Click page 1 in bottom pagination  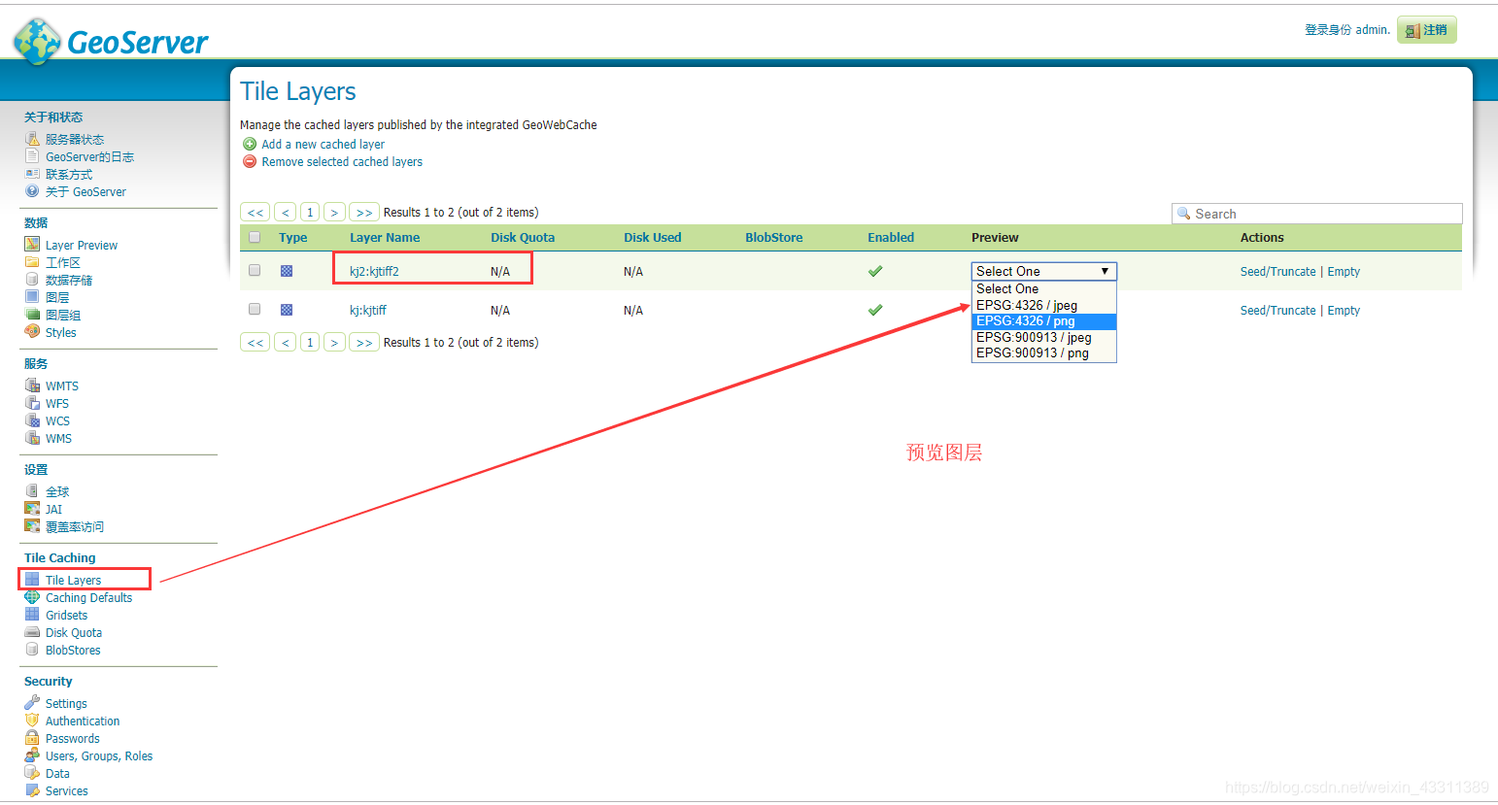[x=310, y=342]
